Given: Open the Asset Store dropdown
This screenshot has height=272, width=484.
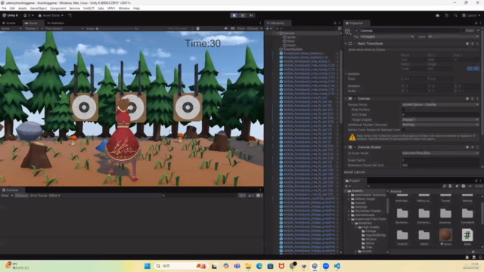Looking at the screenshot, I should pos(51,15).
